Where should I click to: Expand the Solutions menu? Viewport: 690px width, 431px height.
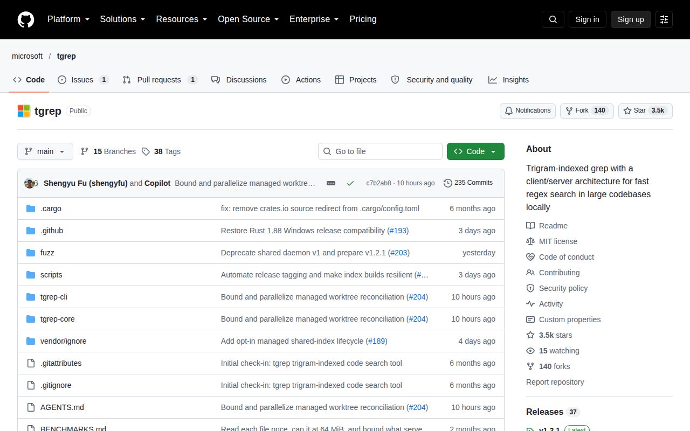pyautogui.click(x=122, y=19)
